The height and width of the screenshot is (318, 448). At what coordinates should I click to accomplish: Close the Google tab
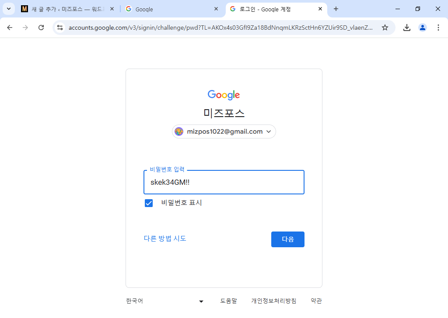216,9
